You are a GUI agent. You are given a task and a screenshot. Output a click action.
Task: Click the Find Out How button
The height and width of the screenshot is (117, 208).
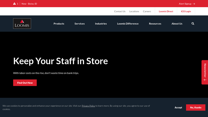25,83
